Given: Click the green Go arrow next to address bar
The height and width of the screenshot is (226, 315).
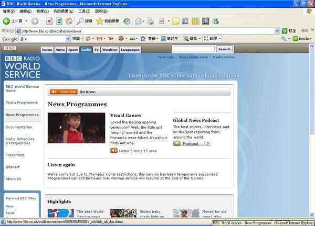Looking at the screenshot, I should coord(285,31).
